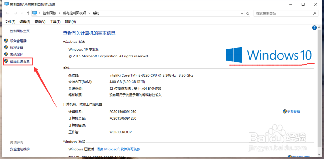Open 远程设置 link
The width and height of the screenshot is (324, 159).
tap(17, 48)
